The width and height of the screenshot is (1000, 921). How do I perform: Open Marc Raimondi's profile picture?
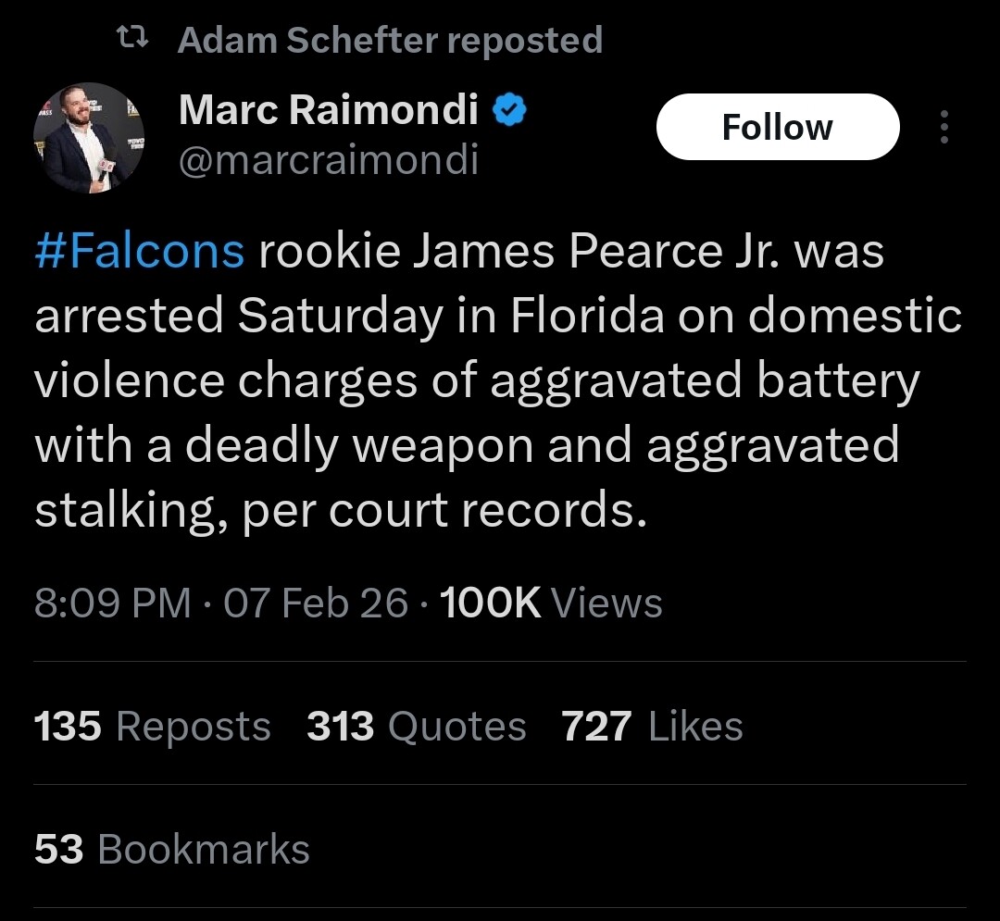point(89,139)
